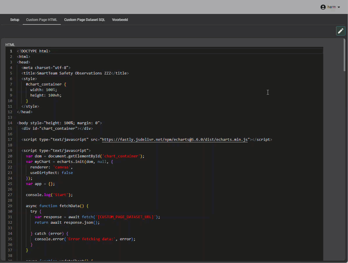This screenshot has width=348, height=263.
Task: Click line number 13 in the gutter
Action: pos(10,118)
